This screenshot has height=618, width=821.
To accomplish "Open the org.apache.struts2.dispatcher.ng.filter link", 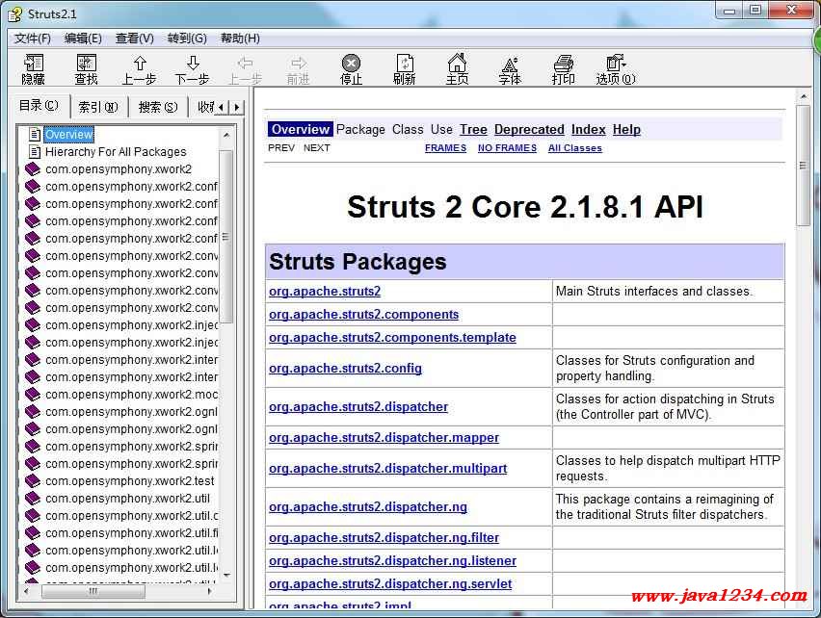I will [384, 537].
